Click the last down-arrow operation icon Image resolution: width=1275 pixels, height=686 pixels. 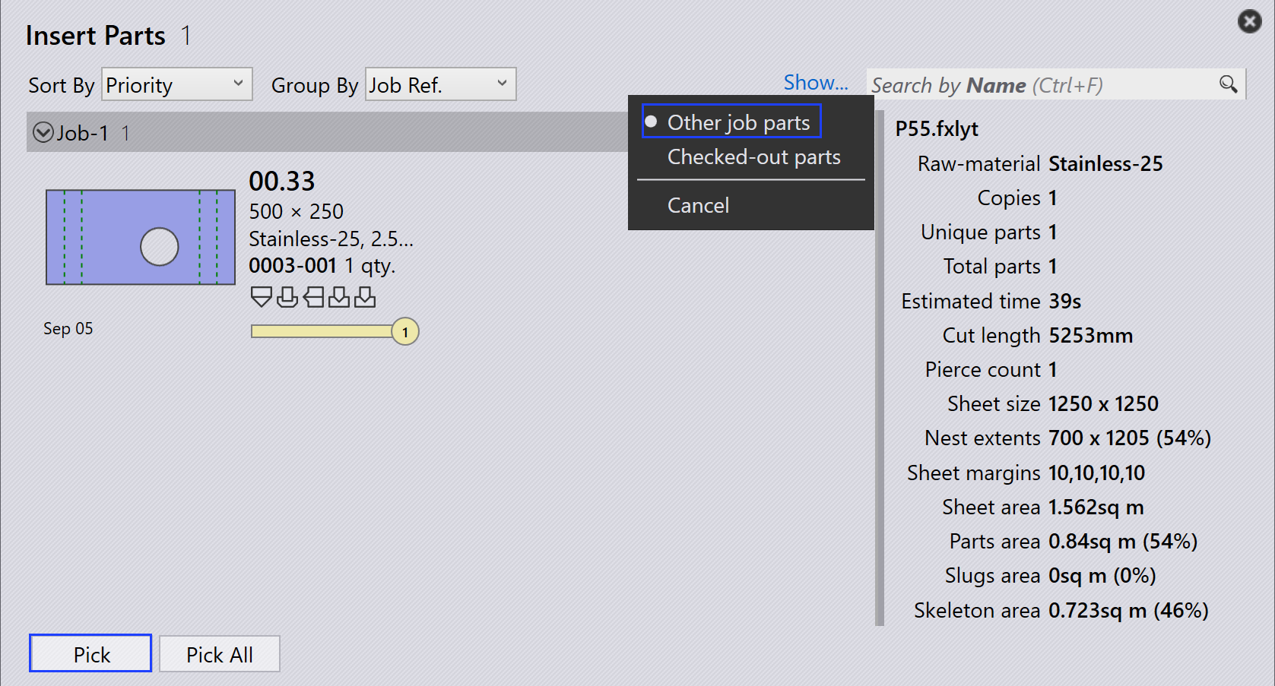pyautogui.click(x=365, y=297)
